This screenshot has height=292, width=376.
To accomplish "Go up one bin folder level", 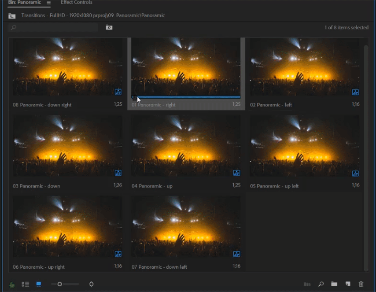I will 12,16.
